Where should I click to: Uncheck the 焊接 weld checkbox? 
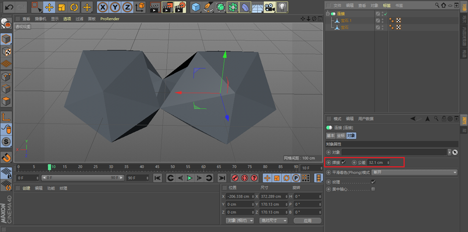point(343,162)
